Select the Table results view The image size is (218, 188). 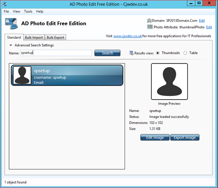tap(185, 53)
